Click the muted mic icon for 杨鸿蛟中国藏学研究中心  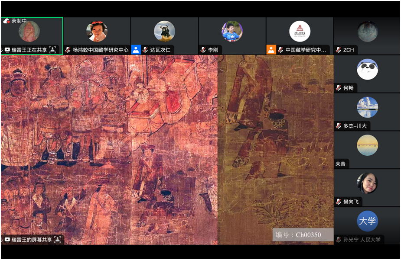coord(68,50)
